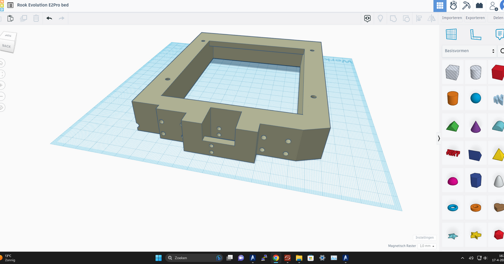The height and width of the screenshot is (264, 504).
Task: Toggle the perspective view icon
Action: tap(2, 107)
